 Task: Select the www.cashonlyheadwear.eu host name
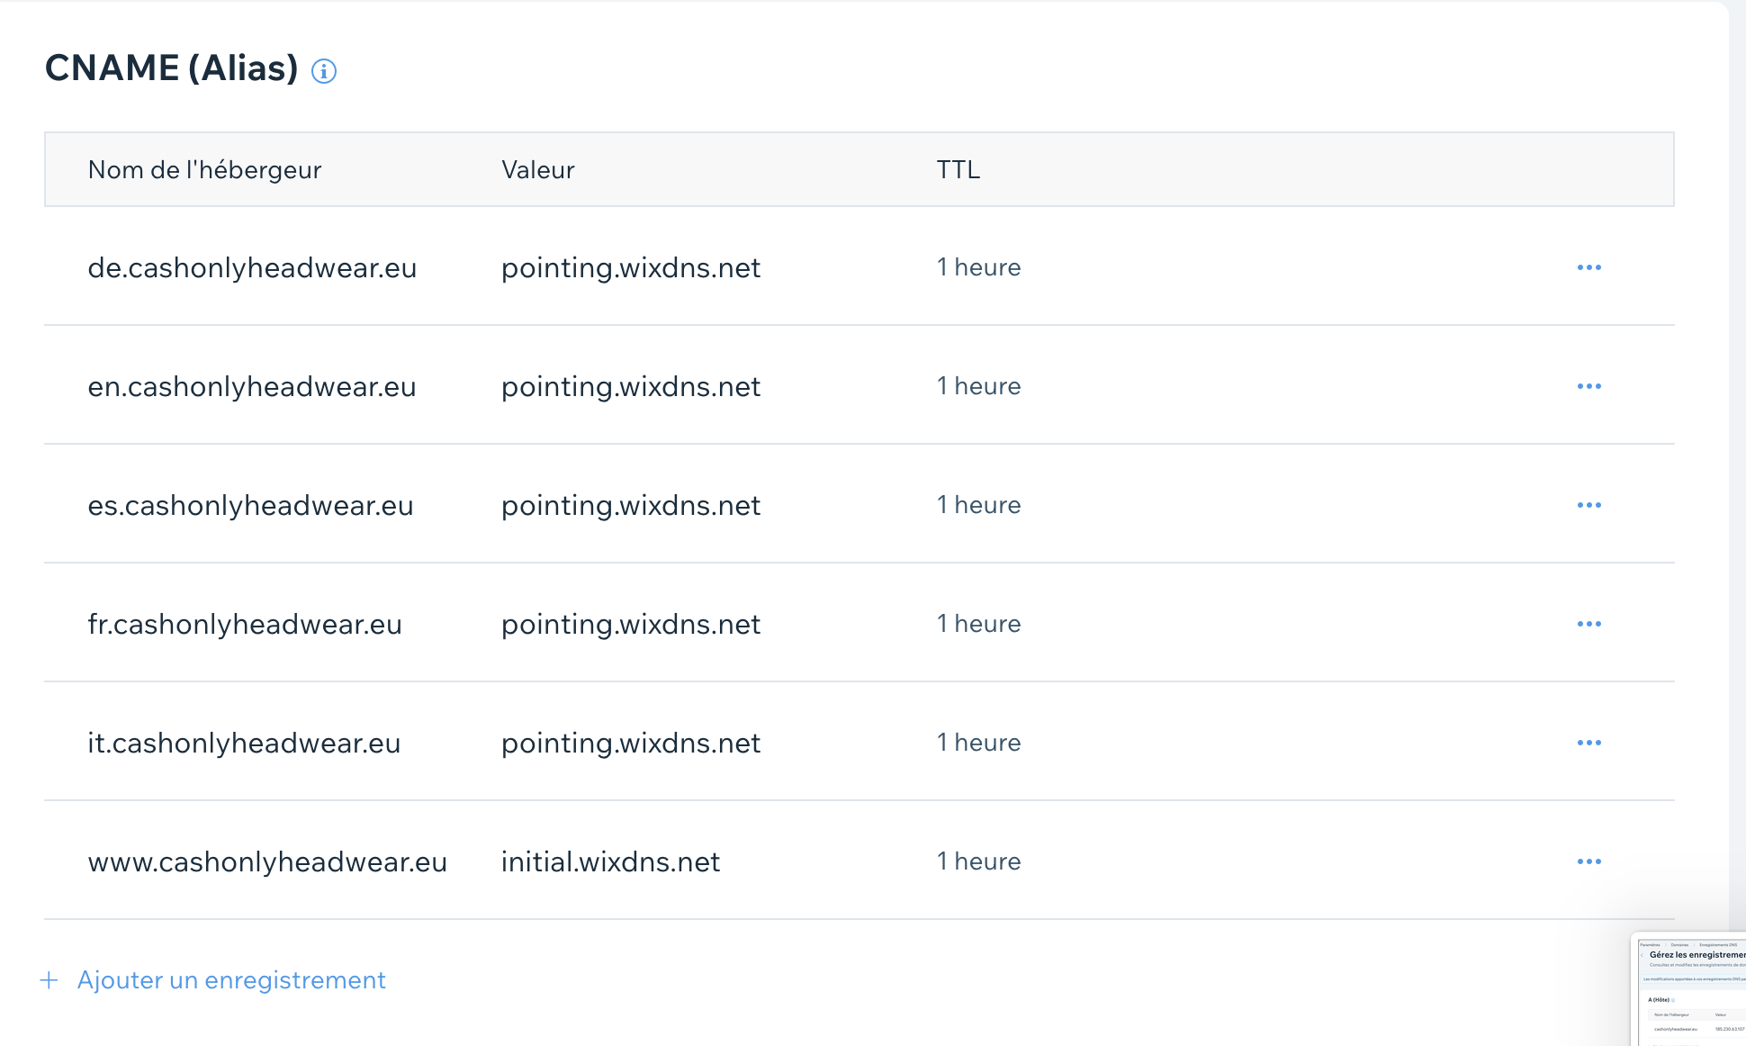(x=267, y=862)
